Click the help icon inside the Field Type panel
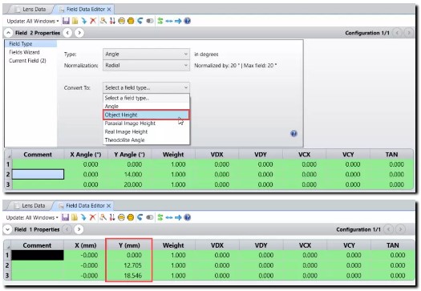Image resolution: width=421 pixels, height=291 pixels. tap(293, 133)
